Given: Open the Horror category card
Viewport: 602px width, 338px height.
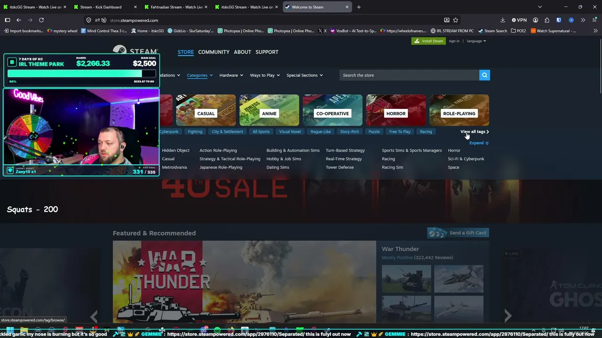Looking at the screenshot, I should point(396,110).
